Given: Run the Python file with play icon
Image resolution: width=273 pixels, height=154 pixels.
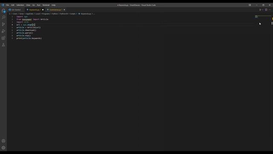Looking at the screenshot, I should 260,10.
